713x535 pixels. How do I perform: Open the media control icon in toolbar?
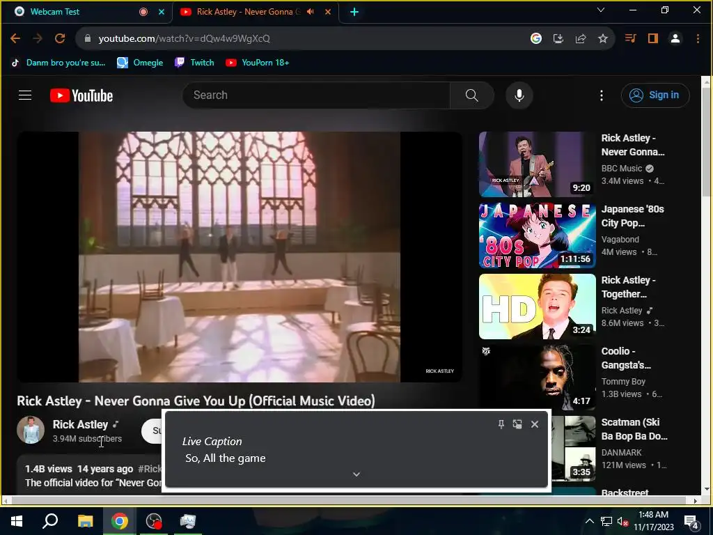tap(630, 39)
